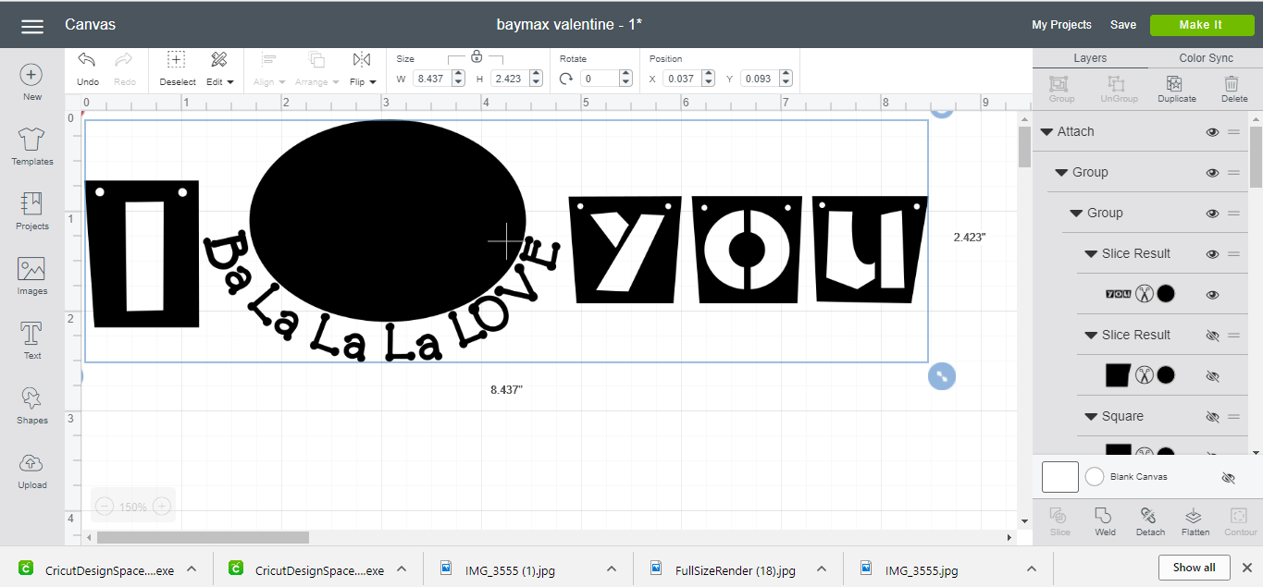Switch to the Color Sync tab
The image size is (1263, 587).
coord(1206,57)
